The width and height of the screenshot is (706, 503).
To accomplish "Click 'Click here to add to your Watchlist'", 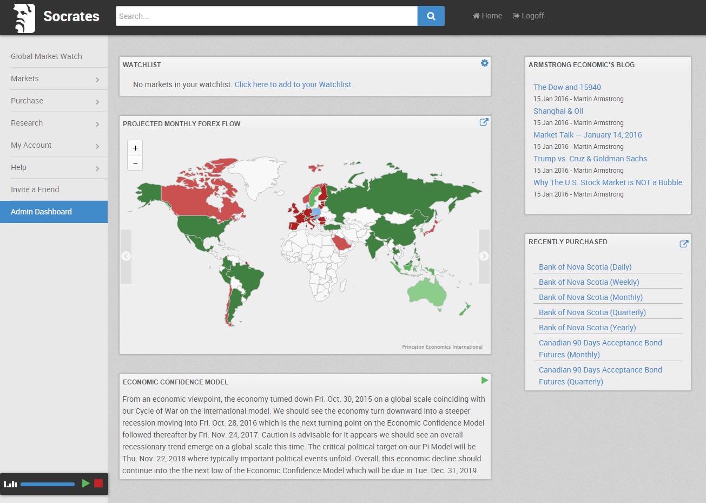I will (x=294, y=84).
